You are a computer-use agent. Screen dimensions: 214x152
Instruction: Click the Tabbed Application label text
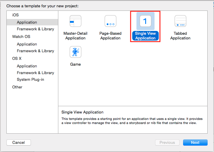180,36
